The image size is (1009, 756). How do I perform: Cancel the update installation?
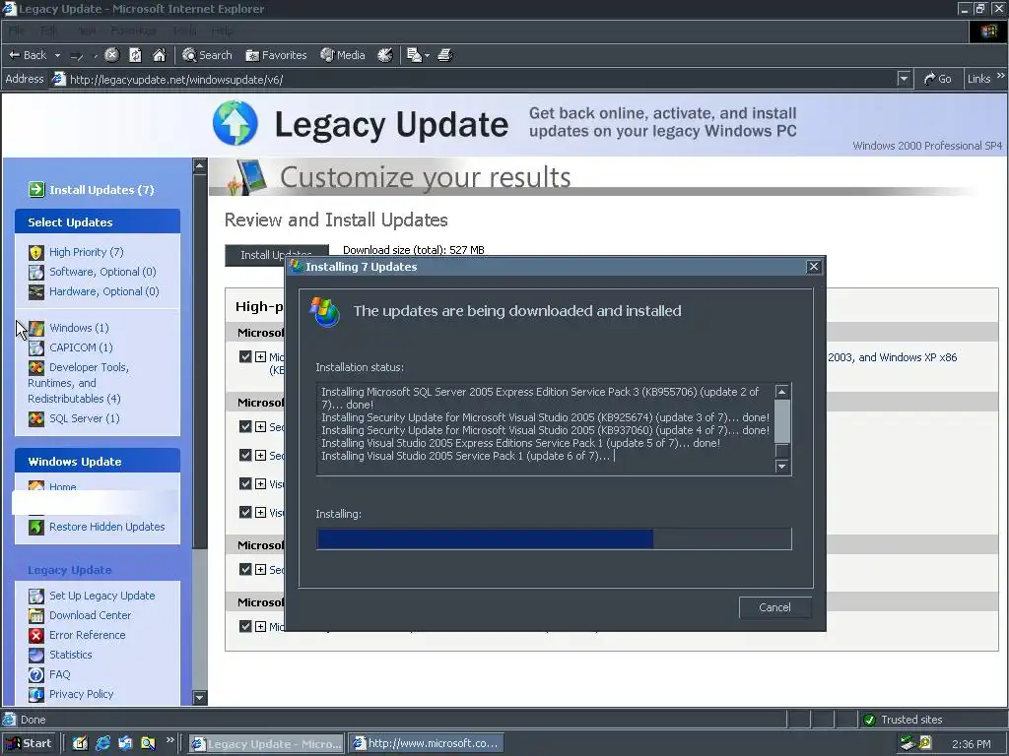pos(774,607)
